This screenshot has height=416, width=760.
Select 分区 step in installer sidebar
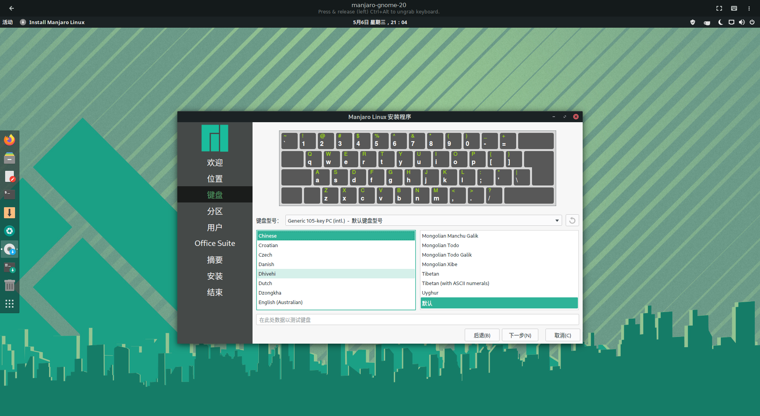point(215,211)
